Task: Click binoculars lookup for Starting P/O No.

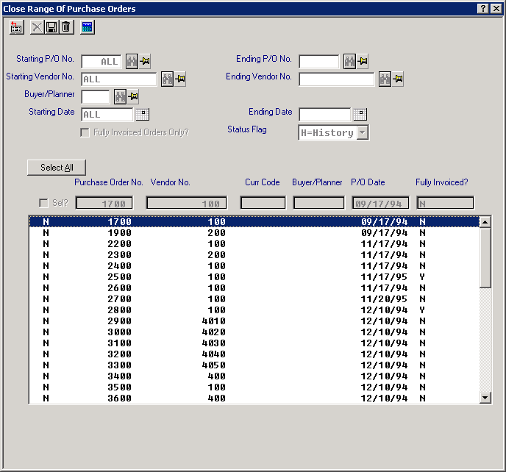Action: click(132, 61)
